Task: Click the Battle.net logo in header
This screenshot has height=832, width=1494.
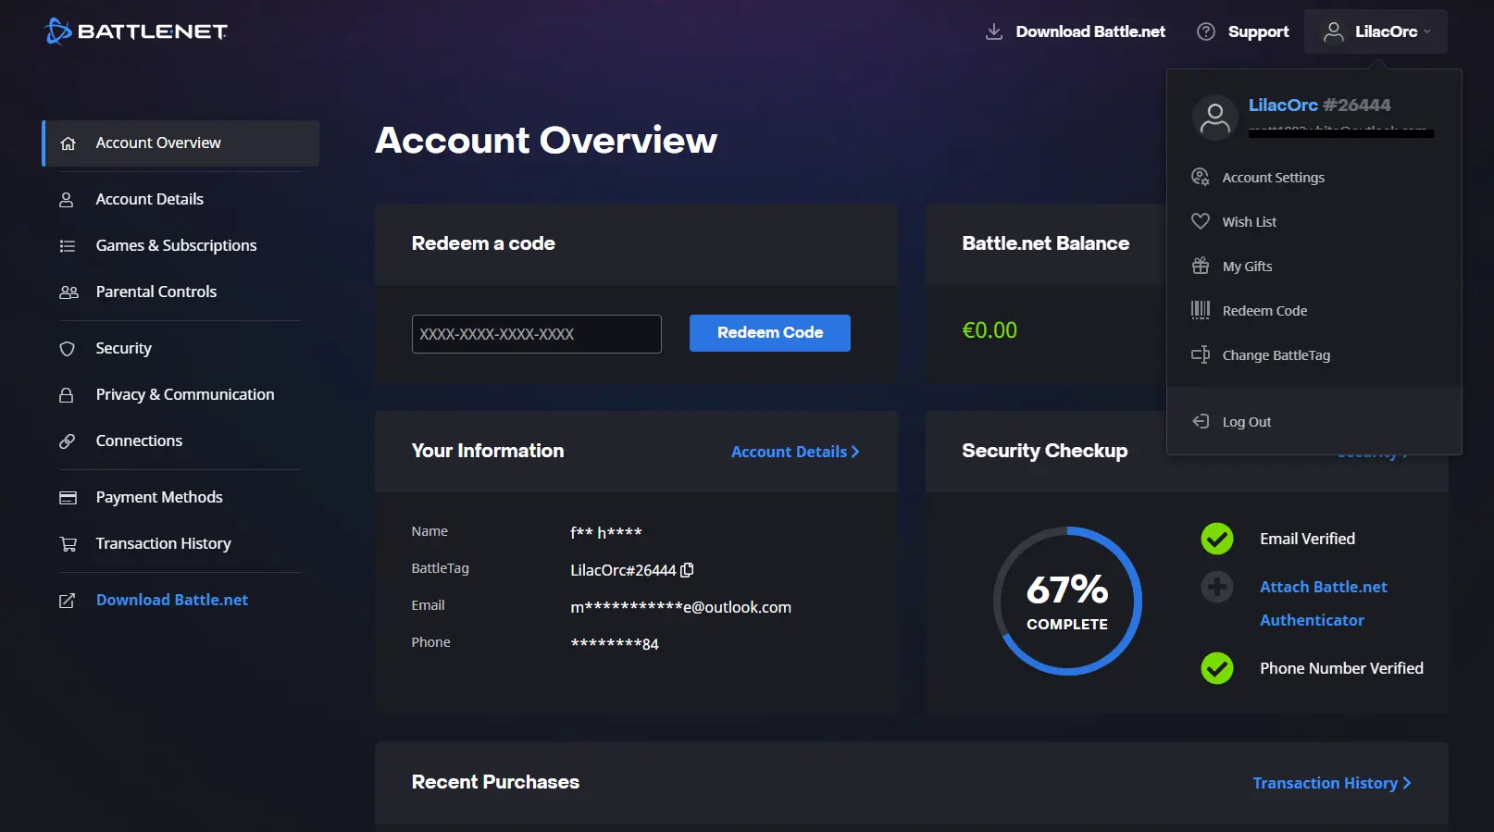Action: (136, 31)
